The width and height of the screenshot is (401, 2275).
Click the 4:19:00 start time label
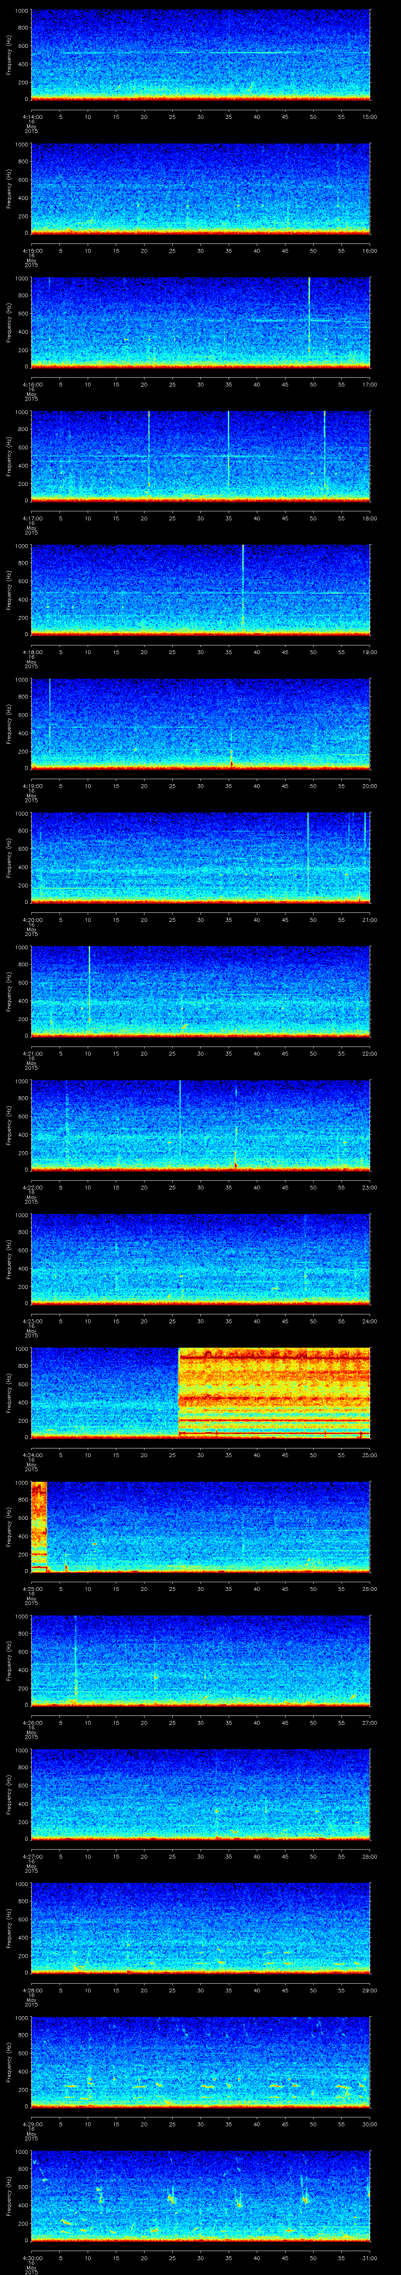click(33, 786)
